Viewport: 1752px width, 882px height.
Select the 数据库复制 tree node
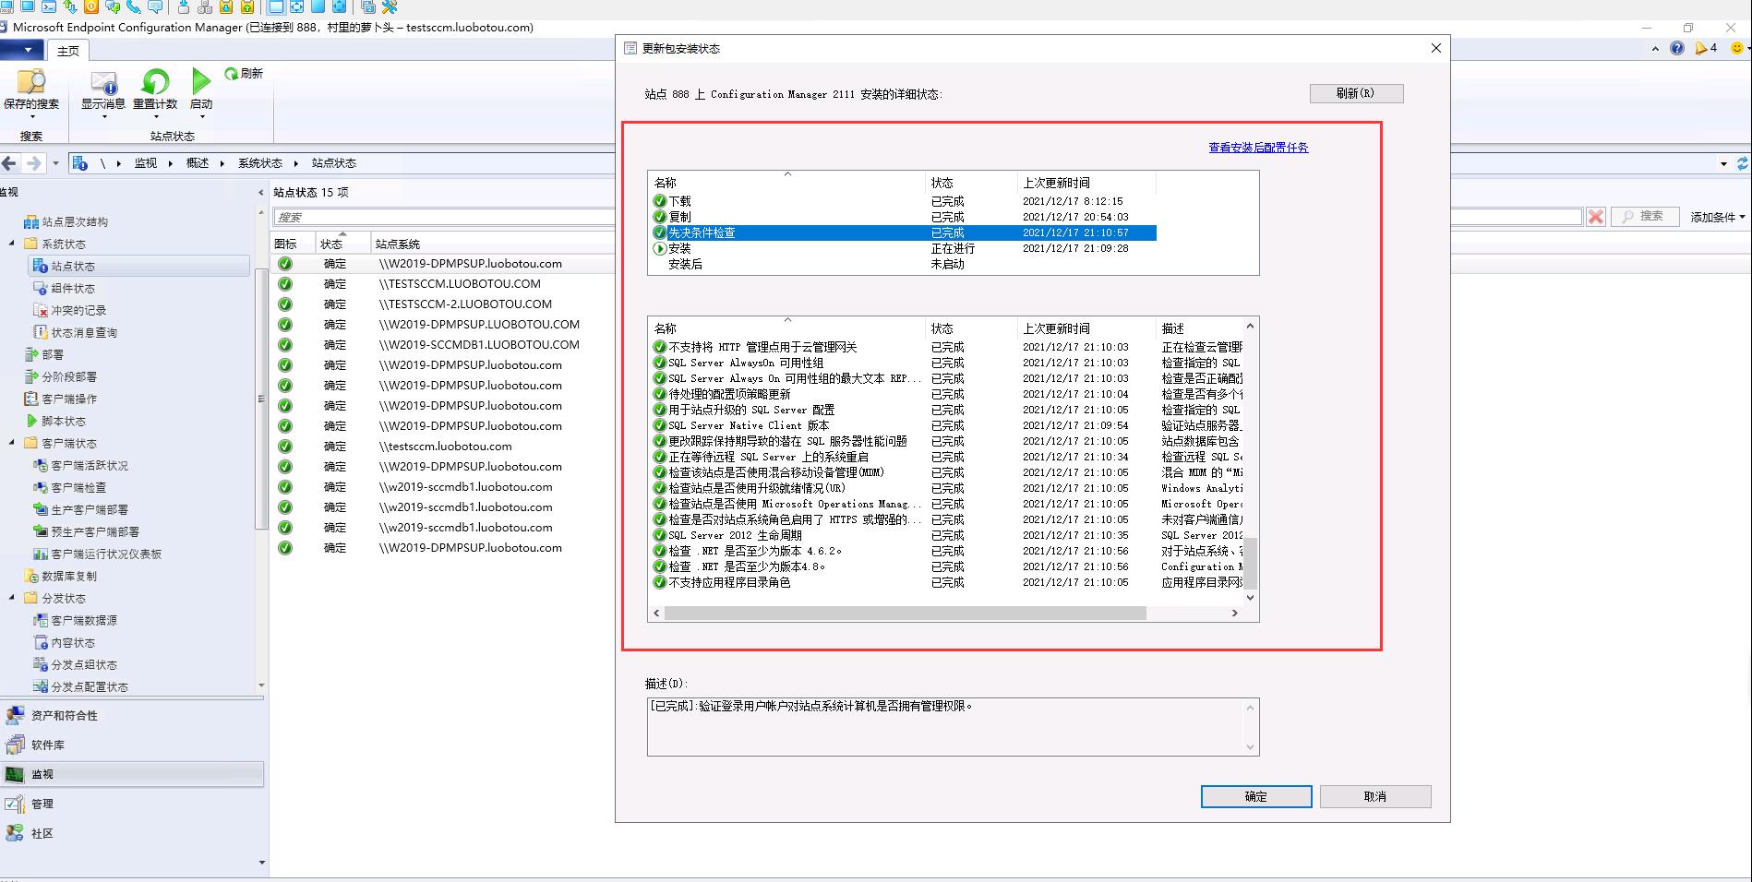tap(60, 577)
